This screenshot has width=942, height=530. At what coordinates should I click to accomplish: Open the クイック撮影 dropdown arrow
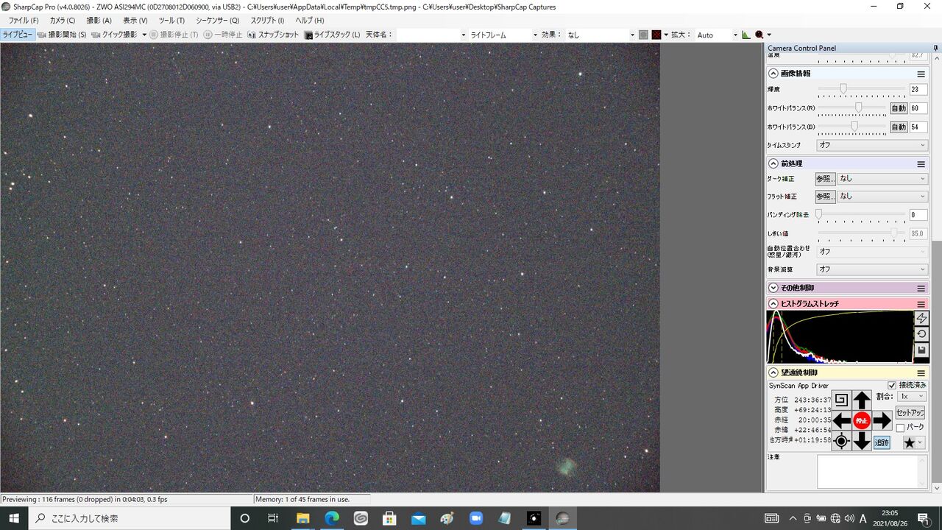click(x=144, y=35)
